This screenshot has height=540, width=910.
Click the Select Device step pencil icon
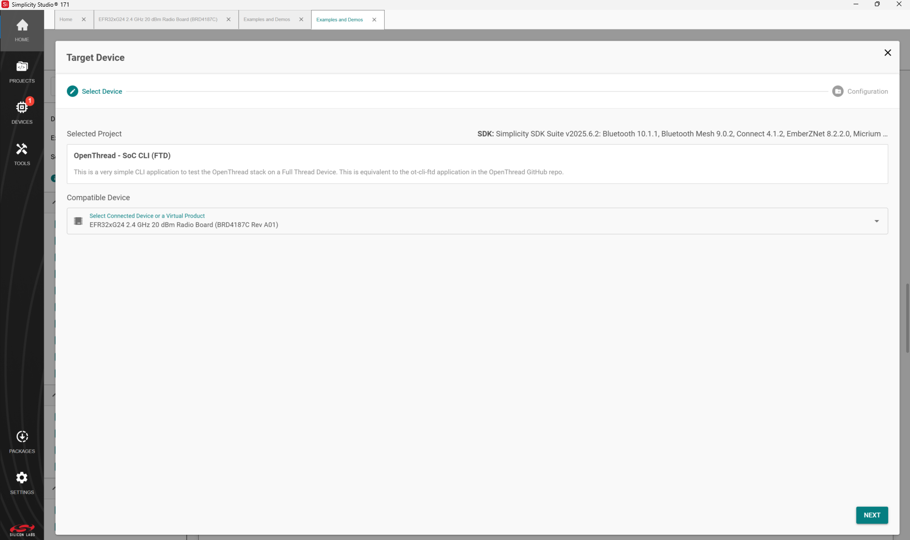click(x=73, y=91)
